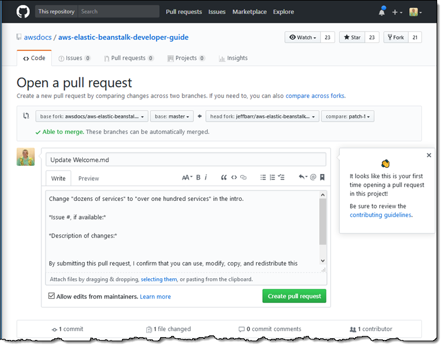Viewport: 443px width, 347px height.
Task: Insert a bulleted list
Action: click(x=263, y=178)
